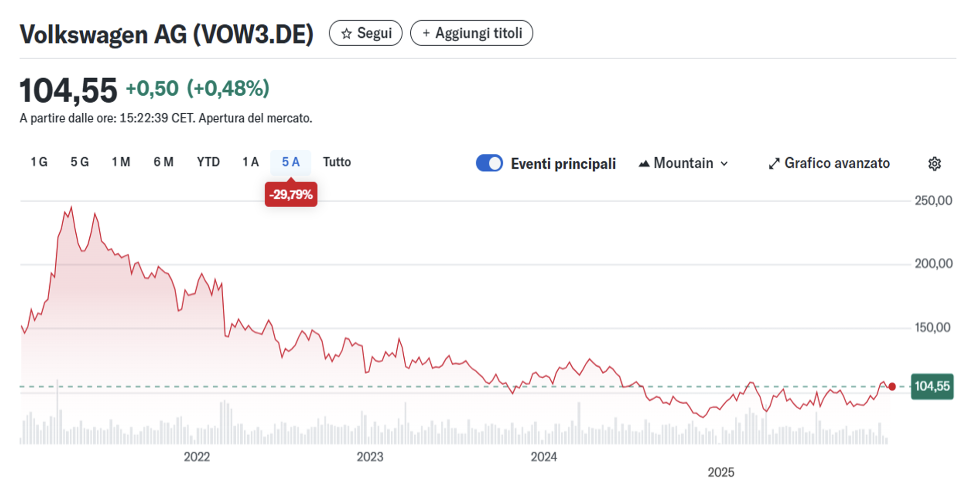Image resolution: width=969 pixels, height=498 pixels.
Task: Click the Grafico avanzato expand arrow icon
Action: tap(774, 164)
